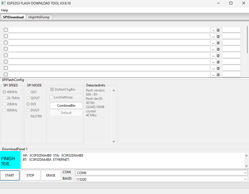Close the Flash Download Tool window

[244, 3]
